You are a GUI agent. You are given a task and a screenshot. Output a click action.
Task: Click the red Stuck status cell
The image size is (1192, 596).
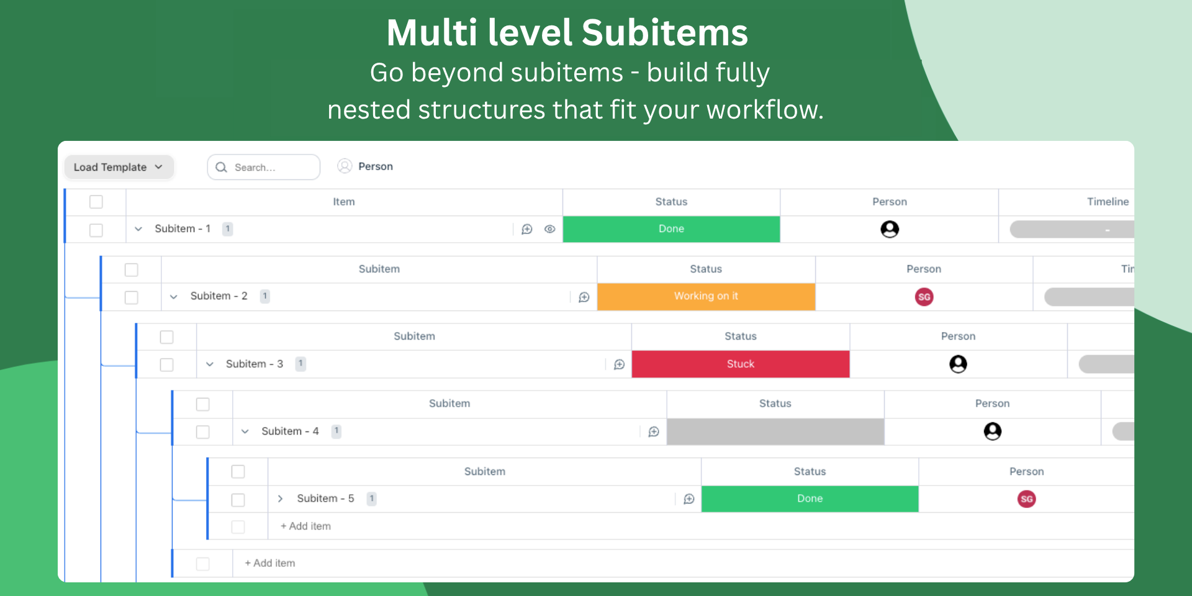click(740, 364)
